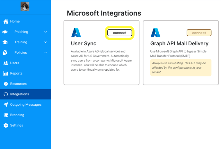
Task: Click the User Sync description paragraph
Action: (x=101, y=60)
